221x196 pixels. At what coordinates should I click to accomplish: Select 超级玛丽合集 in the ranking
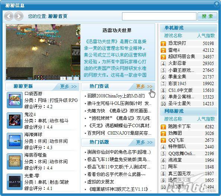coord(182,57)
